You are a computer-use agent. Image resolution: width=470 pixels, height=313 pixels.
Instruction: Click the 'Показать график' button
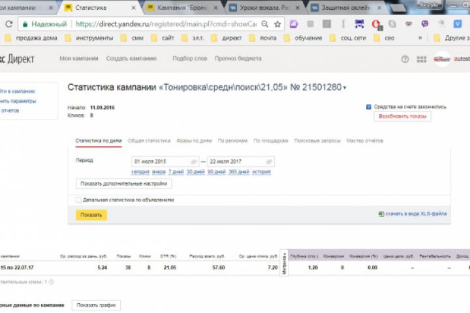(96, 305)
